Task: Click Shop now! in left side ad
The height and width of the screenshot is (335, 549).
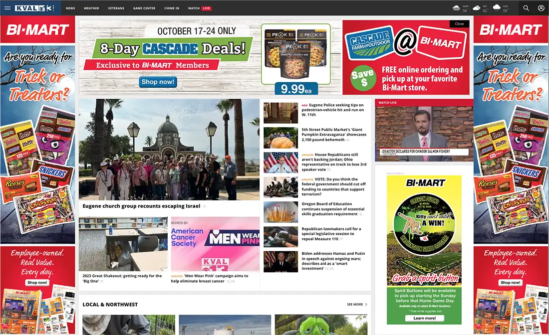Action: (37, 283)
